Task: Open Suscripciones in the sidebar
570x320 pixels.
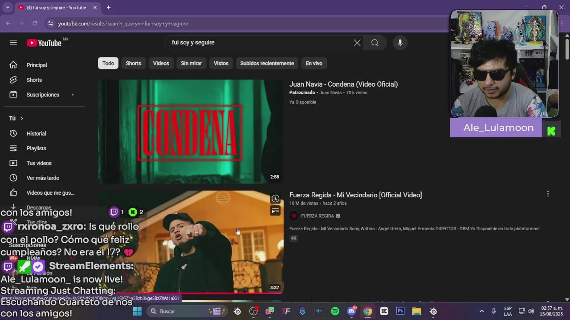Action: point(44,95)
